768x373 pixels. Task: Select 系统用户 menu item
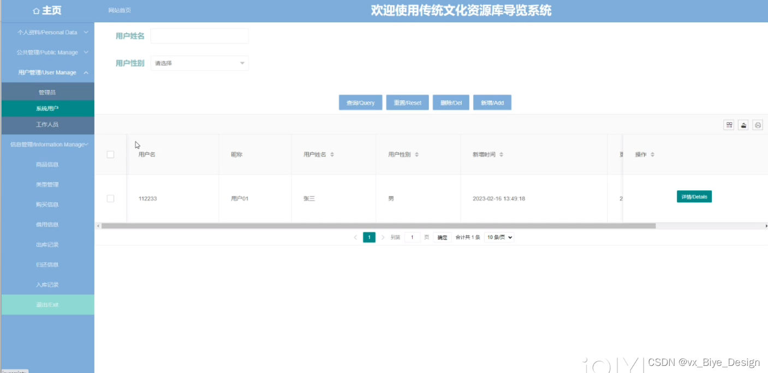tap(47, 109)
